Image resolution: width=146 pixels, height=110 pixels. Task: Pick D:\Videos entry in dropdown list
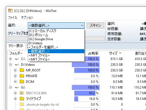pyautogui.click(x=56, y=43)
